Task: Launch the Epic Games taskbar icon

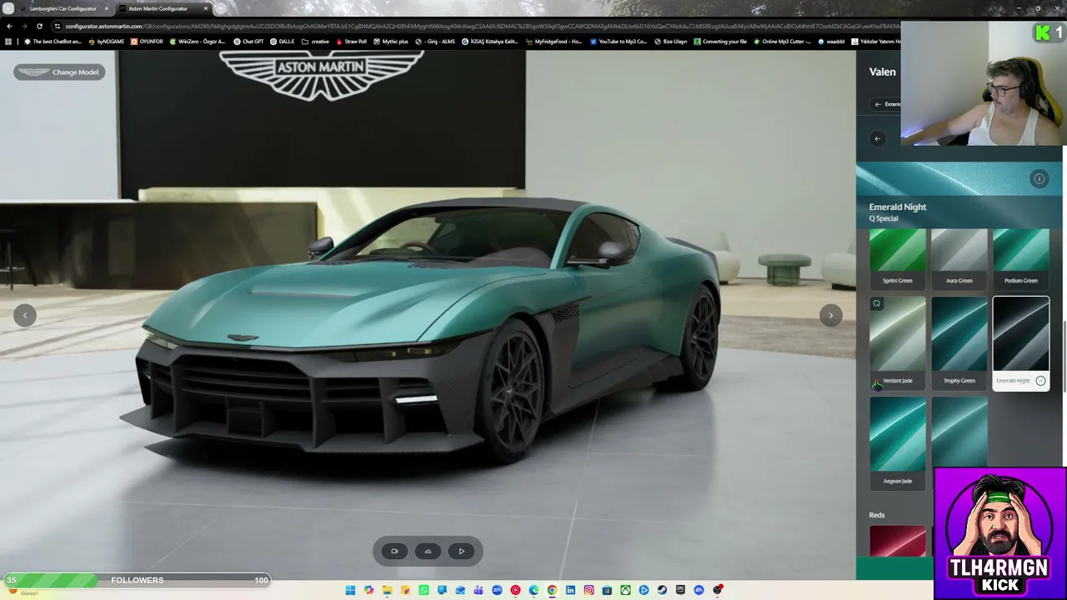Action: click(x=680, y=590)
